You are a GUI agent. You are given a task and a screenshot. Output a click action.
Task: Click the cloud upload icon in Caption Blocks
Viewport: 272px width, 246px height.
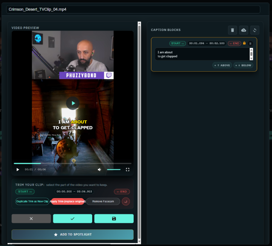[244, 30]
